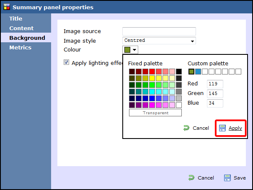Pick pure yellow in the fixed palette
The height and width of the screenshot is (190, 253).
152,78
